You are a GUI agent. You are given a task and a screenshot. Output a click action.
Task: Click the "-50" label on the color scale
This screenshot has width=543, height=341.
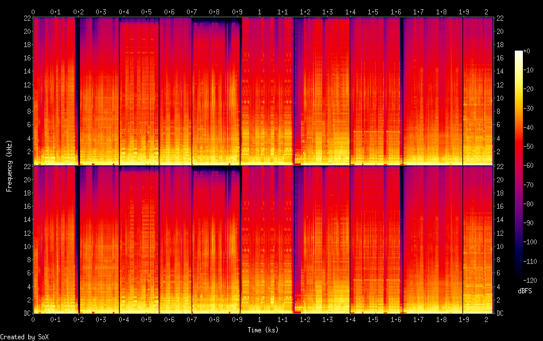(x=528, y=147)
